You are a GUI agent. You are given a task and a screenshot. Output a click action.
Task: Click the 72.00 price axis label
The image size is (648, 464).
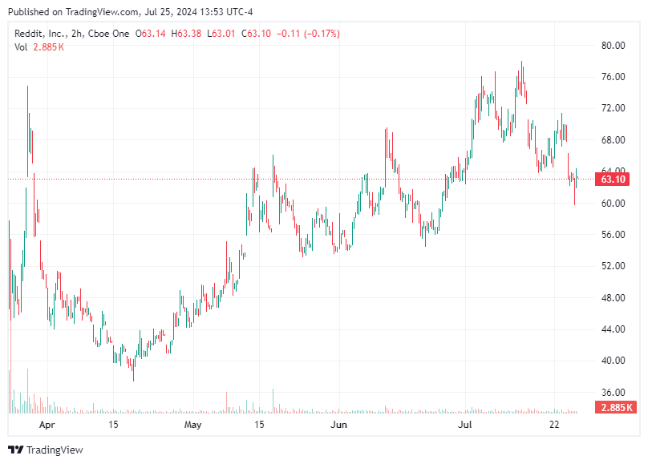614,108
